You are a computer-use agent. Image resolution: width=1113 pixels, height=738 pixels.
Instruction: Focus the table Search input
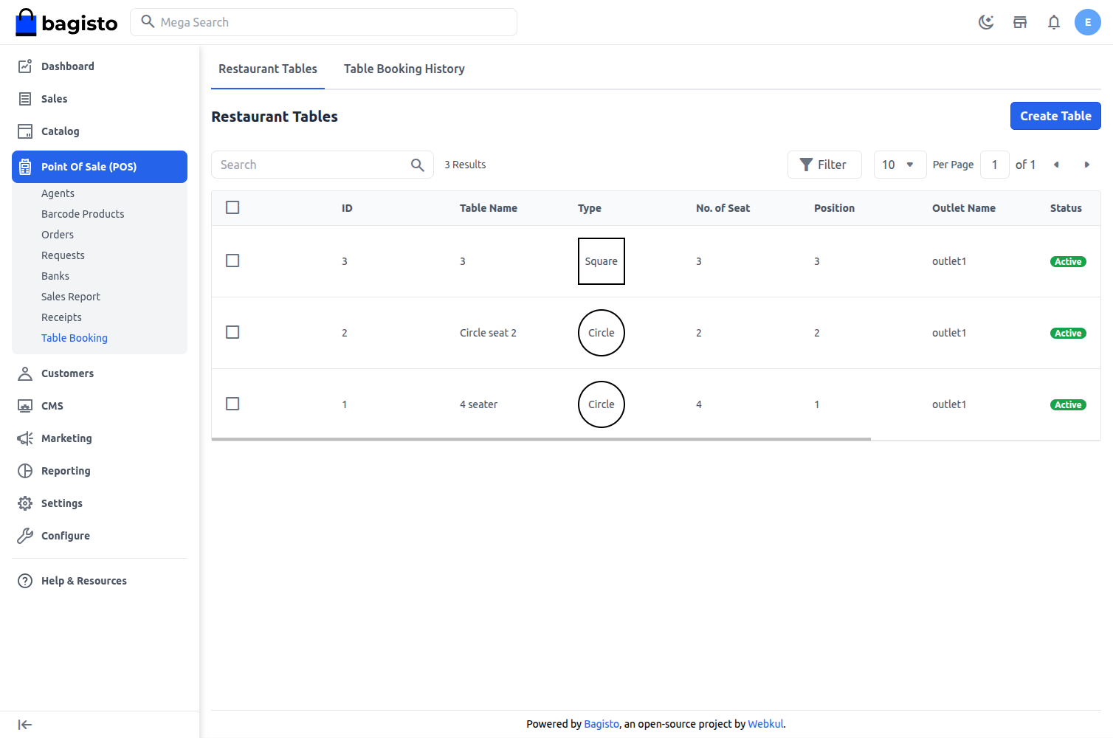click(x=323, y=165)
